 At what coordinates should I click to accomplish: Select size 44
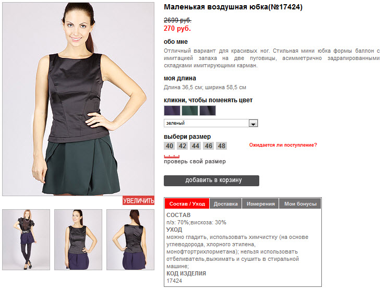coord(196,146)
